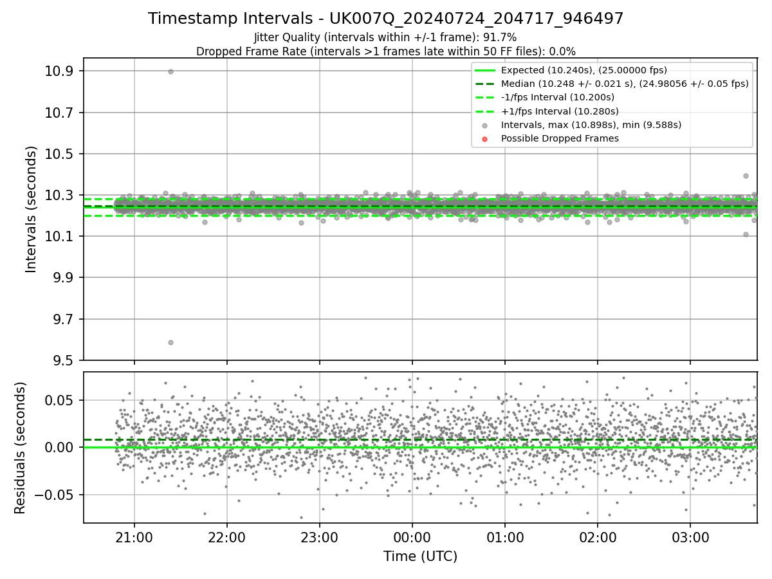Click the 01:00 tick label
Viewport: 772px width, 579px height.
[x=505, y=536]
